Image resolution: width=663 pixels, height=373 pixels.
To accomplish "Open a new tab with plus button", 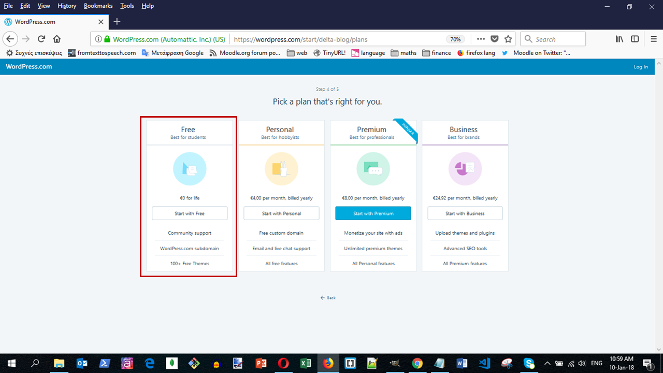I will point(117,21).
